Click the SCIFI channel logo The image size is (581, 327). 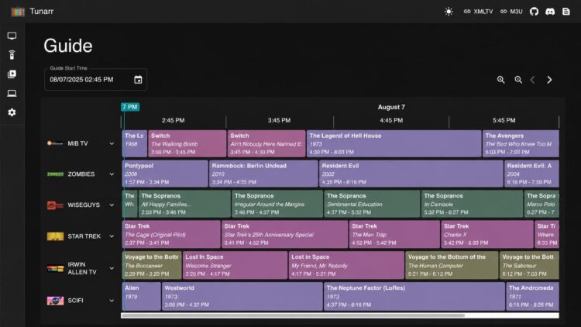point(55,301)
